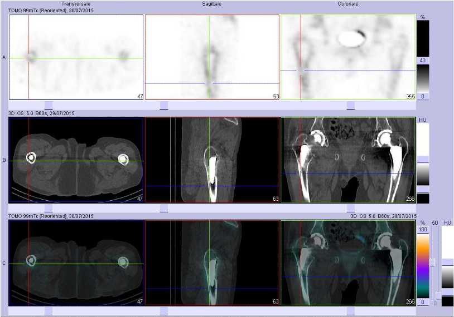
Task: Click the row letter C
Action: [4, 263]
